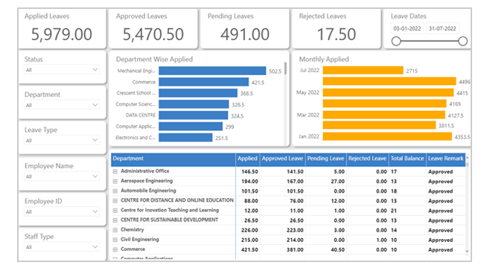This screenshot has height=268, width=484.
Task: Select the Mechanical Engineering bar in department chart
Action: 212,71
